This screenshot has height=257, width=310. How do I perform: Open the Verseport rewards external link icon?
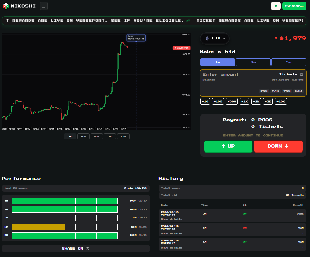188,21
